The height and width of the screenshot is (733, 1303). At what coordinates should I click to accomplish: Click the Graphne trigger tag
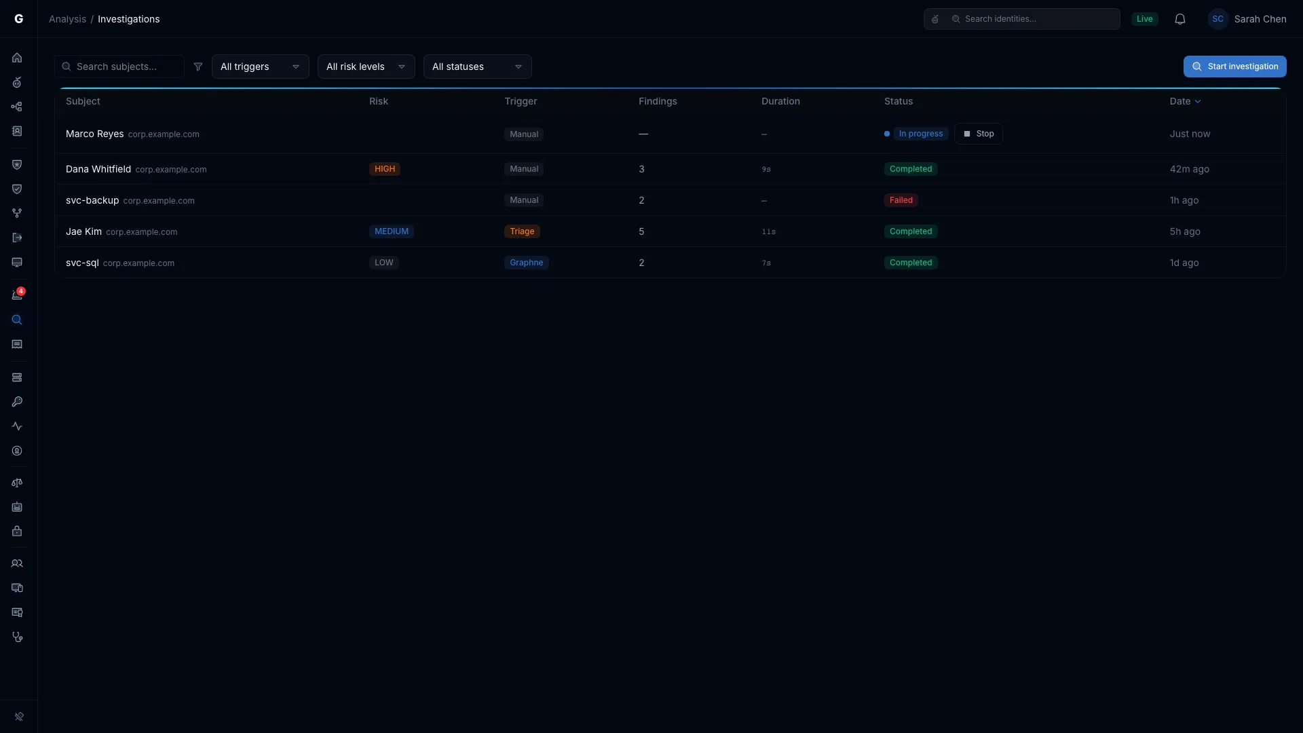tap(527, 263)
